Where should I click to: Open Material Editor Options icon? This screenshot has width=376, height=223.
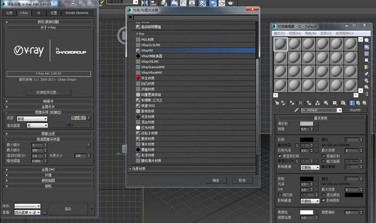coord(367,81)
